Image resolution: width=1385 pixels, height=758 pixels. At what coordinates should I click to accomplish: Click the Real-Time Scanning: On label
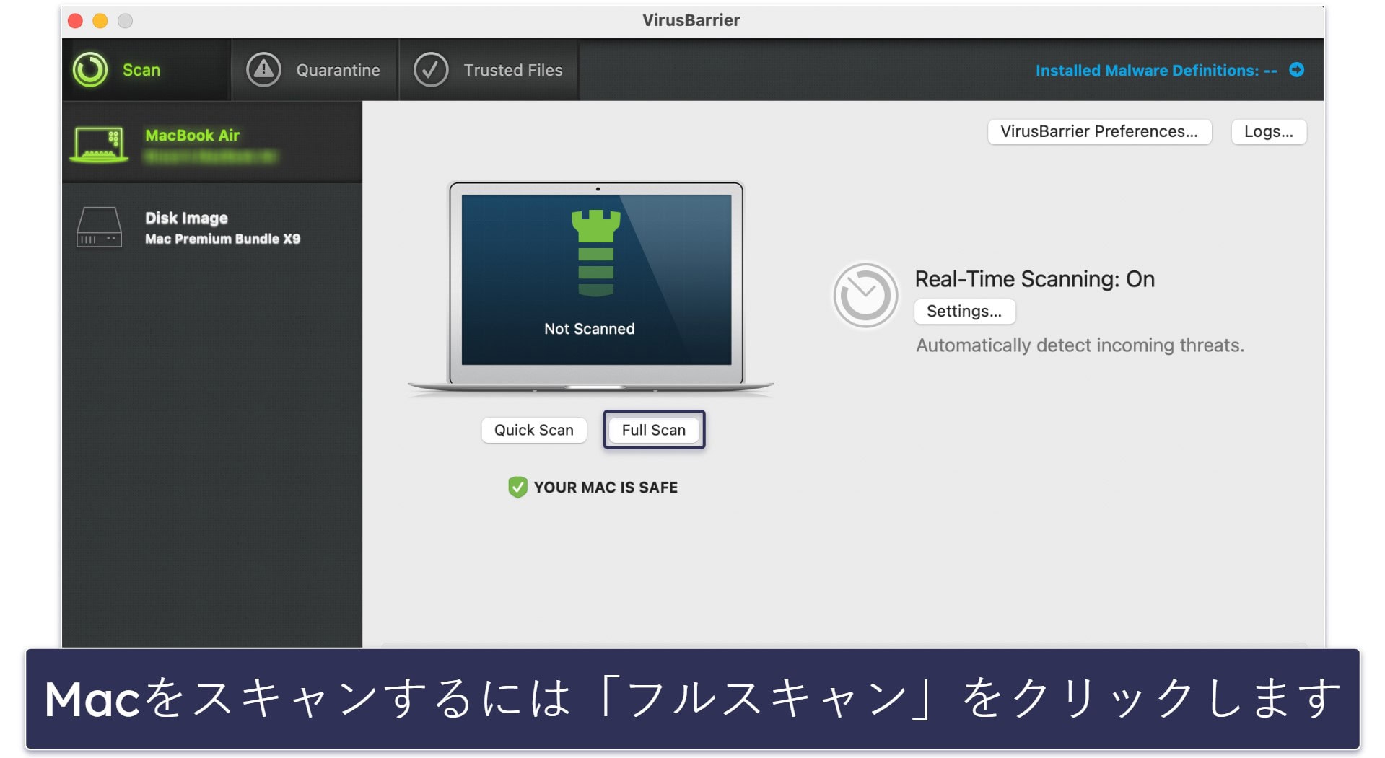click(x=1034, y=279)
